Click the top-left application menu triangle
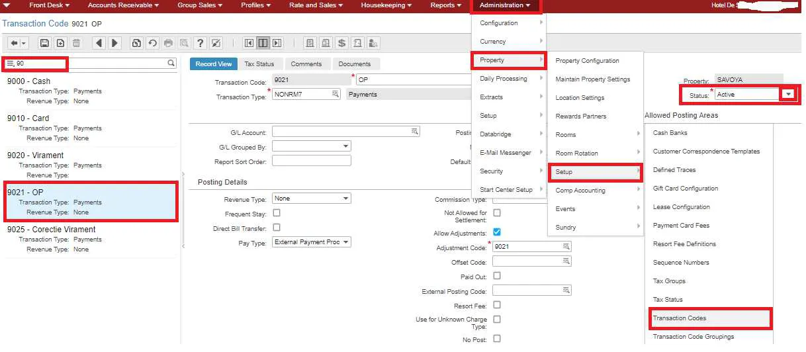The image size is (806, 352). [7, 5]
